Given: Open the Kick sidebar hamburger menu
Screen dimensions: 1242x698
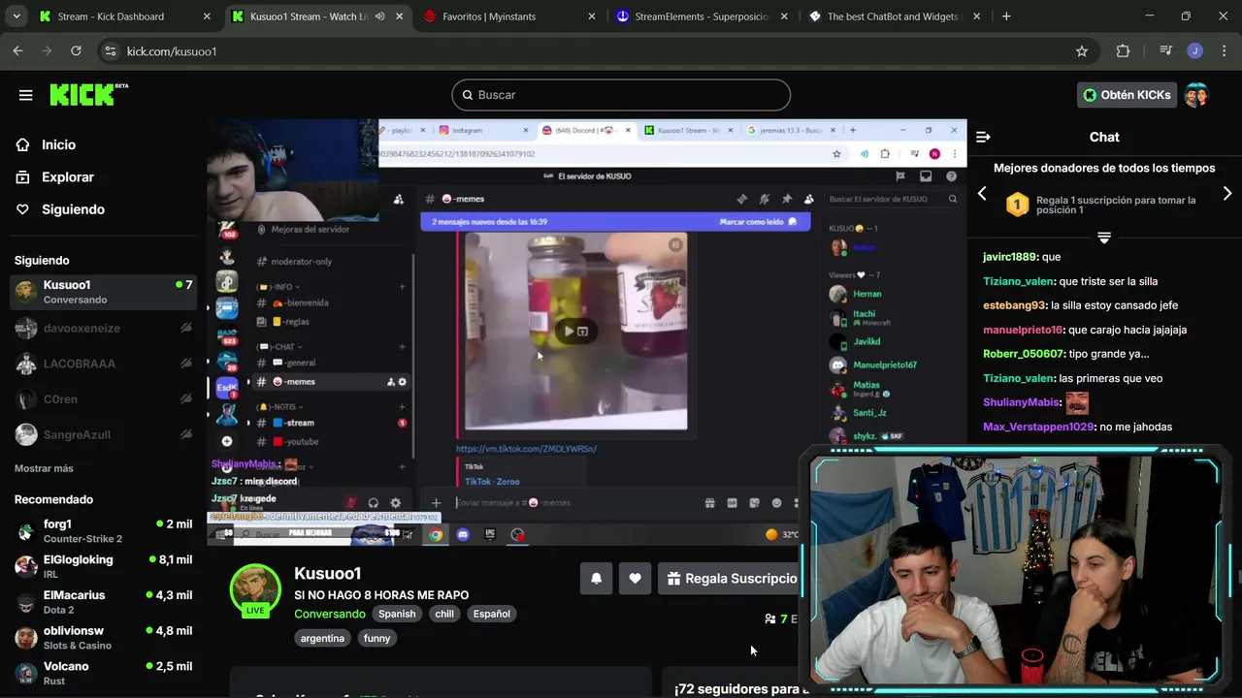Looking at the screenshot, I should [26, 95].
